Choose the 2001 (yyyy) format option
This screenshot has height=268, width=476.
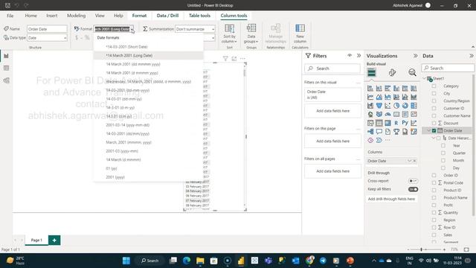coord(149,177)
